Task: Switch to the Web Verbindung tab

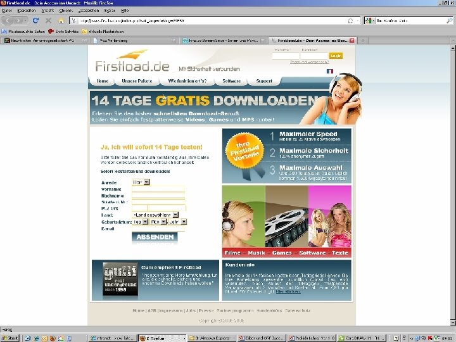Action: tap(135, 41)
